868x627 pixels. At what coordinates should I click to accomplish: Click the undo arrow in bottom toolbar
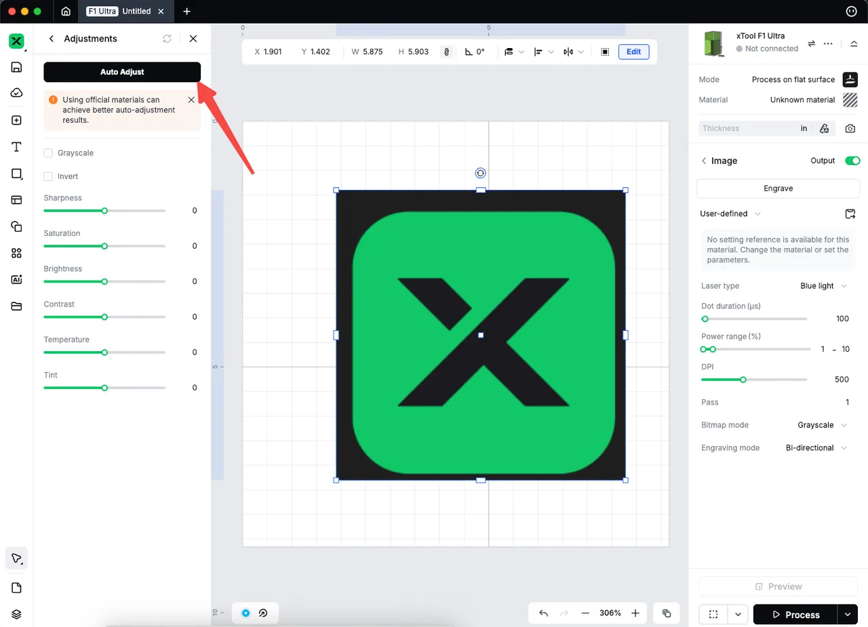pos(543,613)
